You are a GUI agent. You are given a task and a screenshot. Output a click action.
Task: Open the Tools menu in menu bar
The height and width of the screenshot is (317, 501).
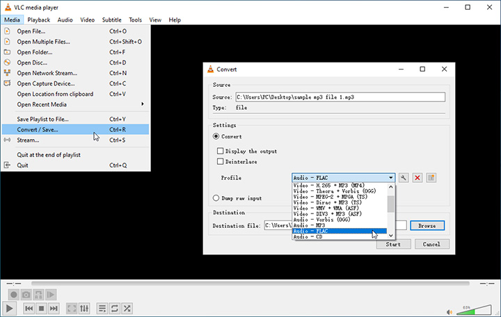coord(135,20)
